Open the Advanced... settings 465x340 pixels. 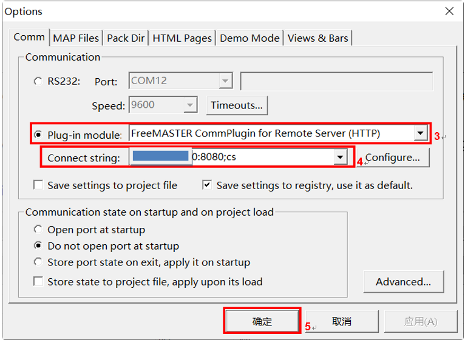click(403, 282)
